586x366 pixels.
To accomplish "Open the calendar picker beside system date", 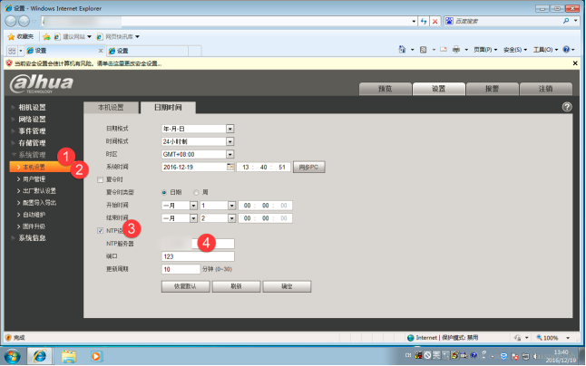I will click(x=230, y=168).
